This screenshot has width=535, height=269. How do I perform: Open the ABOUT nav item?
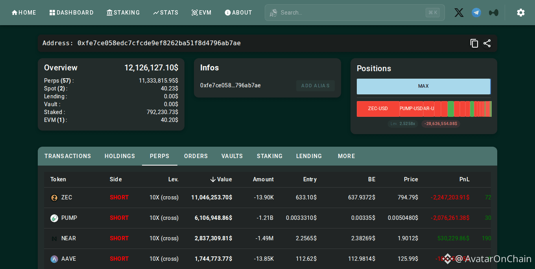click(238, 13)
